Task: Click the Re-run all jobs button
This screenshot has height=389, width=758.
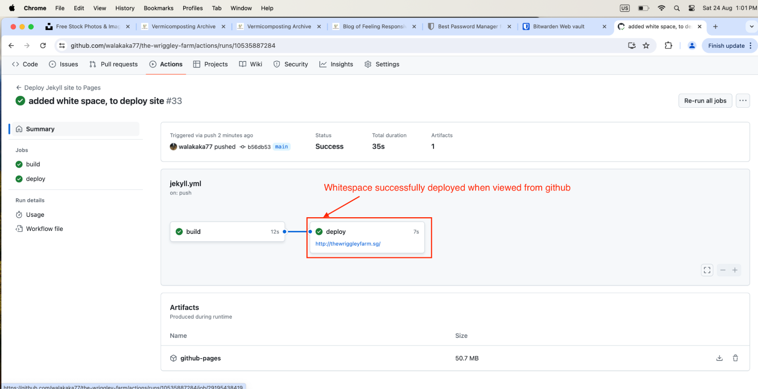Action: click(705, 101)
